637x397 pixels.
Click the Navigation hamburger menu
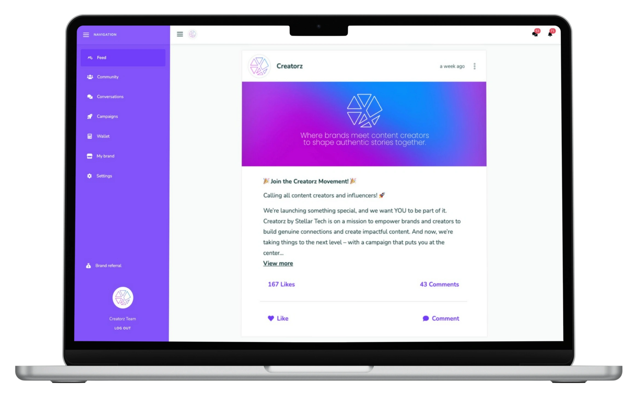[x=87, y=34]
